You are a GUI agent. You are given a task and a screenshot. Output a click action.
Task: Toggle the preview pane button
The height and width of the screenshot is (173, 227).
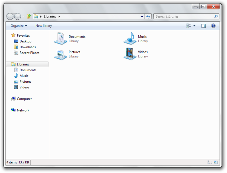point(203,26)
